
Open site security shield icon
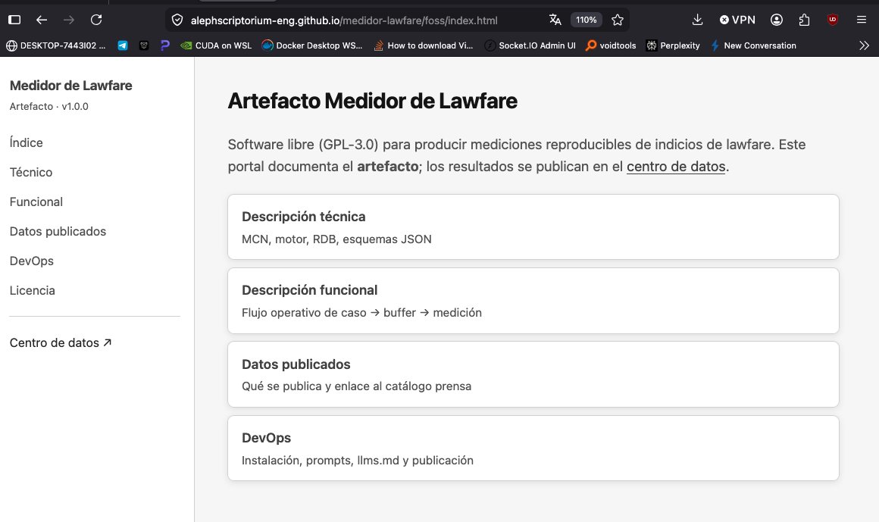click(x=177, y=20)
